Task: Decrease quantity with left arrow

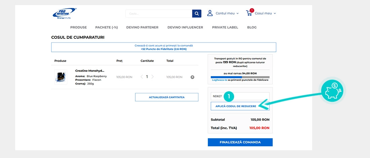Action: tap(142, 77)
